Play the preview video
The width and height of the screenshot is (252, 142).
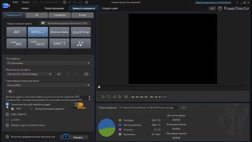click(103, 97)
